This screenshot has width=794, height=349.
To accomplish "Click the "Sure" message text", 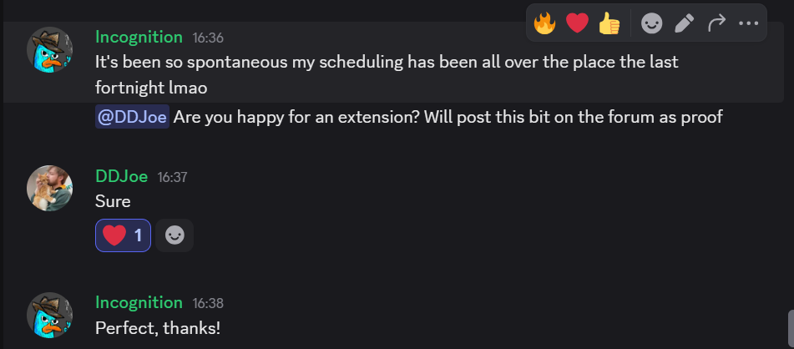I will pyautogui.click(x=113, y=201).
